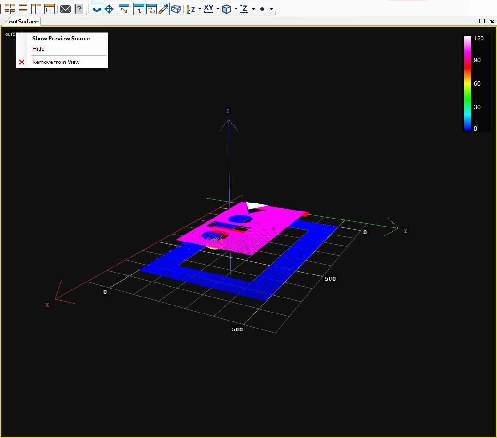Select Hide in the context menu

coord(39,49)
